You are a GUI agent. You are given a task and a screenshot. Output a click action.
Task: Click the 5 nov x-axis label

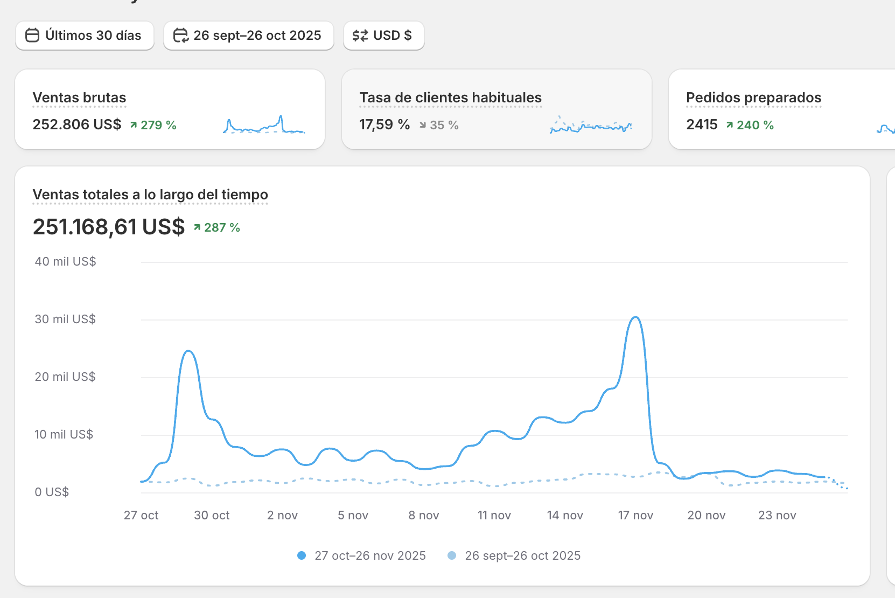pos(353,516)
